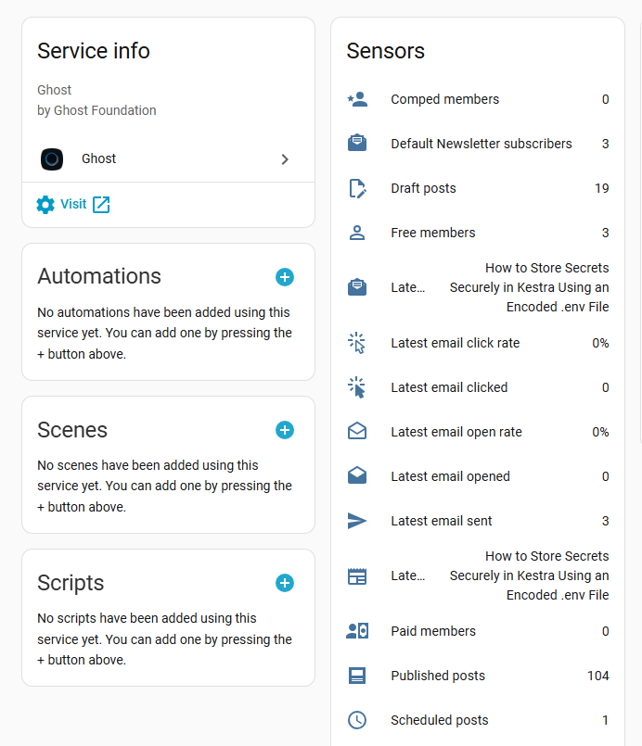Click the external link icon after Visit
The width and height of the screenshot is (642, 746).
tap(101, 205)
